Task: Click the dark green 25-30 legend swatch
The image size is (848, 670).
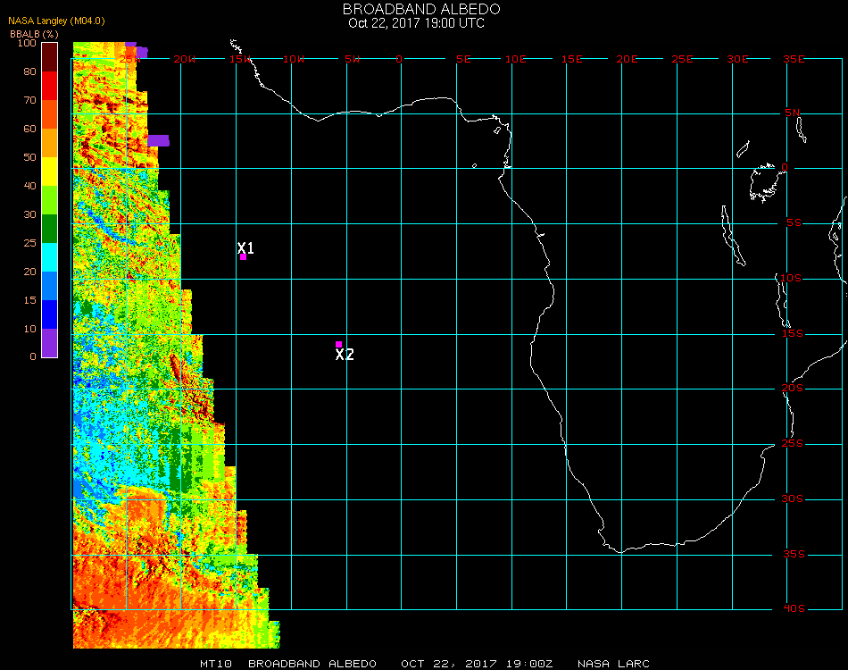Action: tap(50, 229)
